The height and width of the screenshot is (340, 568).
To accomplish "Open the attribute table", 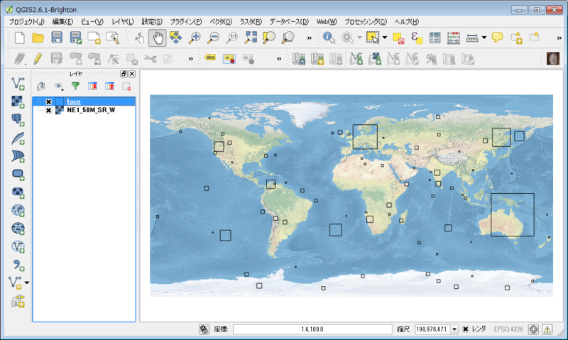I will click(x=435, y=38).
